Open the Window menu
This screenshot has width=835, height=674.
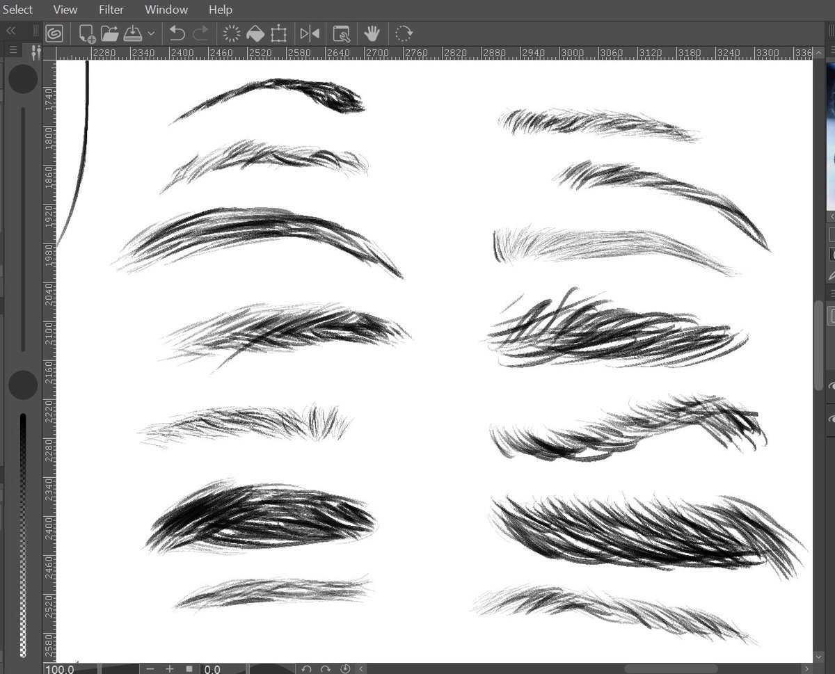[166, 10]
